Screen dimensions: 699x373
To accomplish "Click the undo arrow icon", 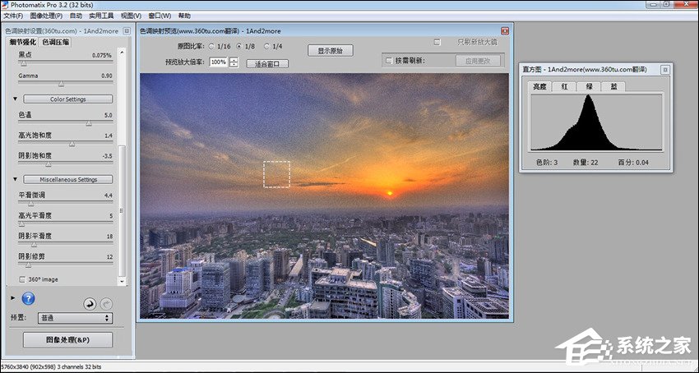I will (x=90, y=304).
